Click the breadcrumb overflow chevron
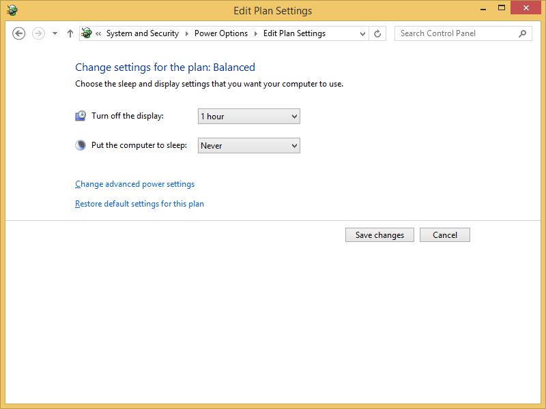 (x=98, y=33)
